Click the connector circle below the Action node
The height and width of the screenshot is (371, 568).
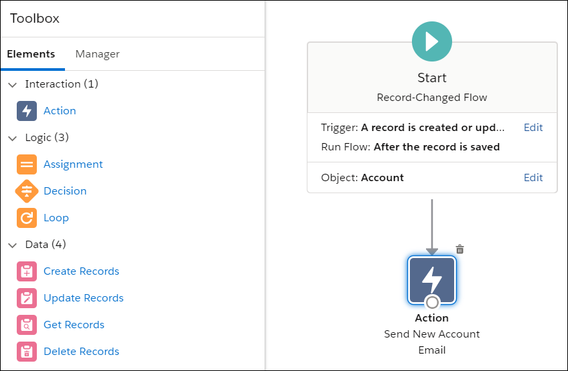tap(432, 302)
